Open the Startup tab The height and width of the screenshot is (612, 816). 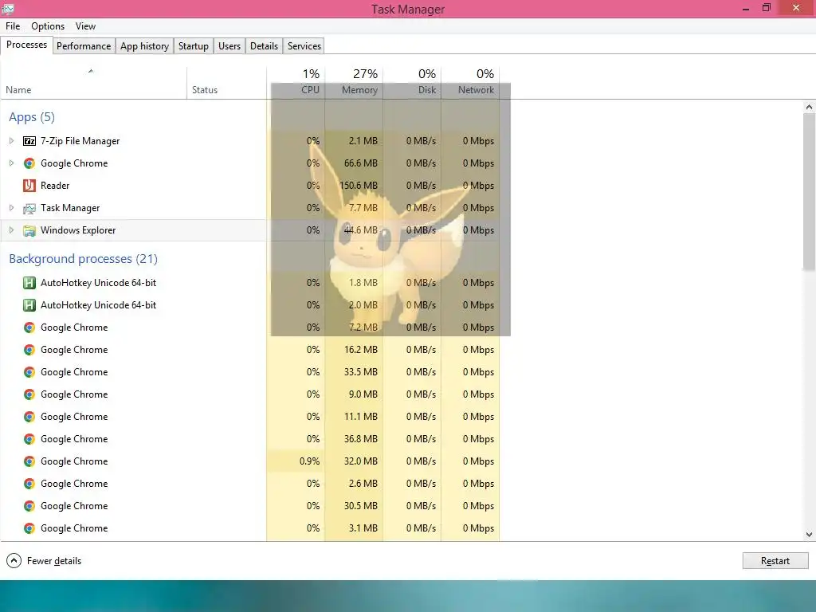pos(194,45)
